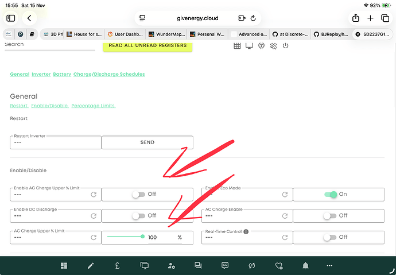The height and width of the screenshot is (275, 396).
Task: Click the AC Charge Upper % Limit slider
Action: [125, 236]
